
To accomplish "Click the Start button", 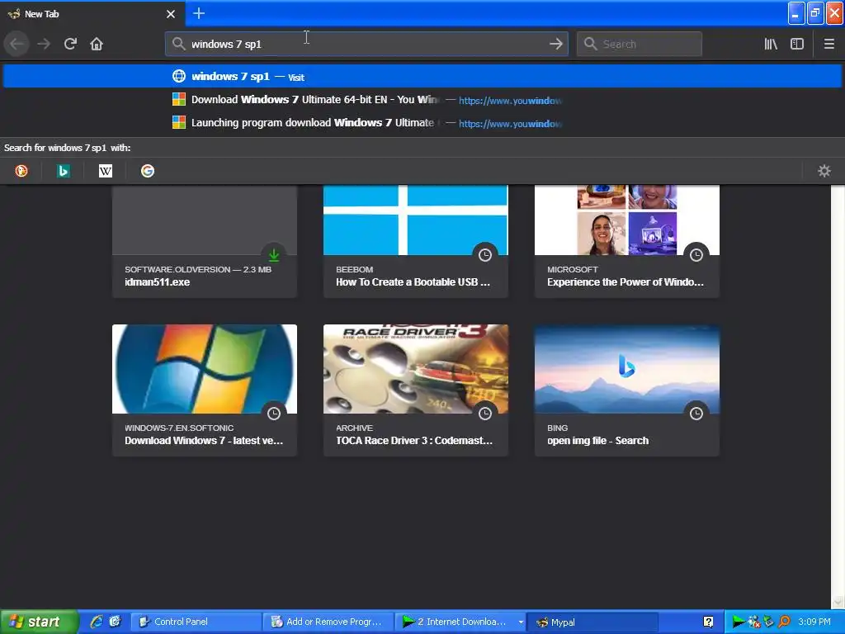I will tap(39, 622).
